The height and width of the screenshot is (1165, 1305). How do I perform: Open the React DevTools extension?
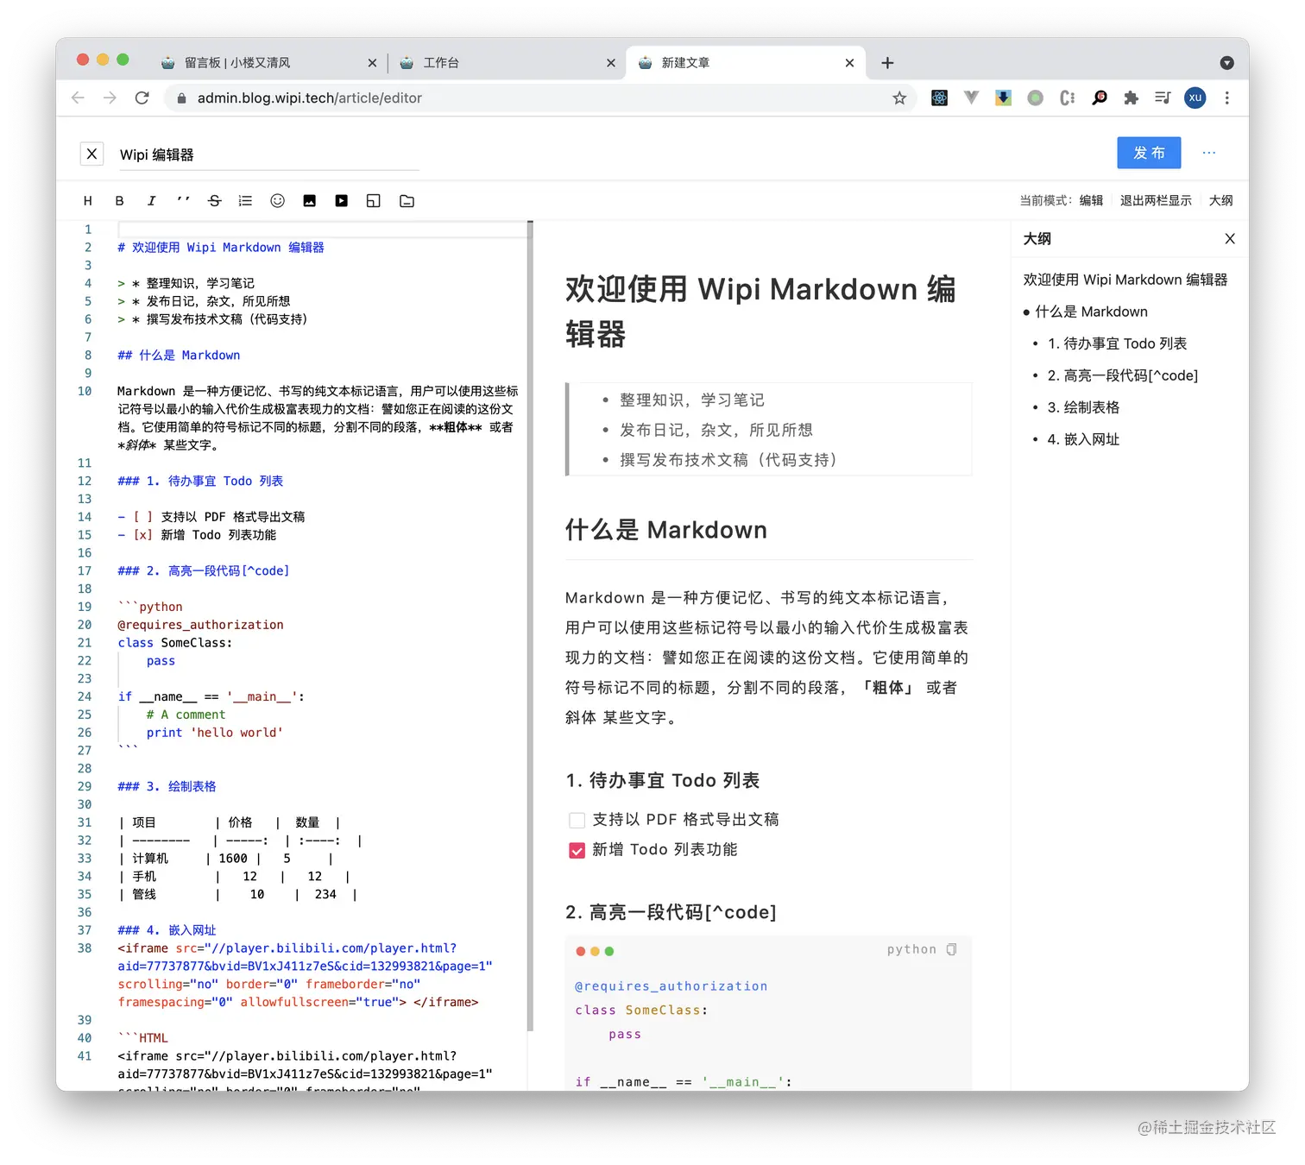939,98
